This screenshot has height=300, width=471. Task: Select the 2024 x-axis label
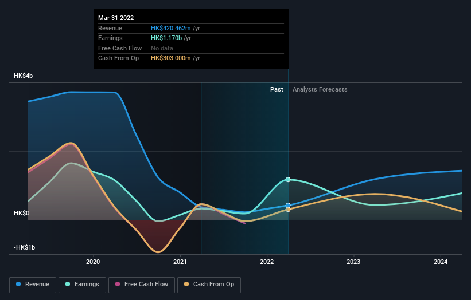tap(441, 262)
